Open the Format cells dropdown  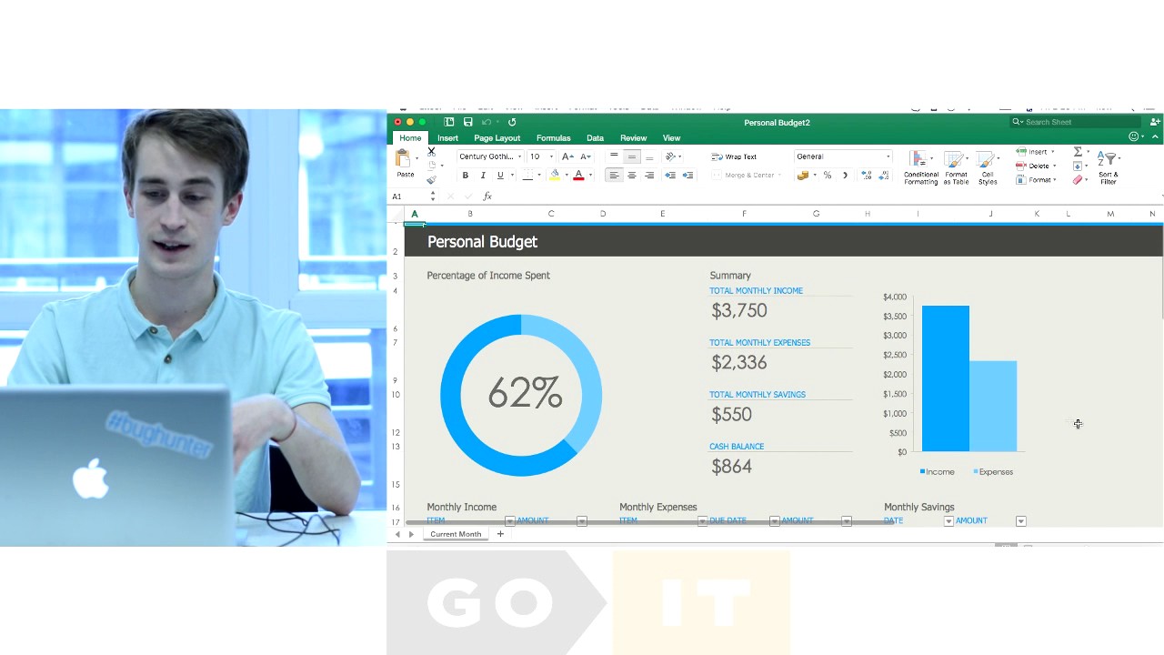[1036, 180]
